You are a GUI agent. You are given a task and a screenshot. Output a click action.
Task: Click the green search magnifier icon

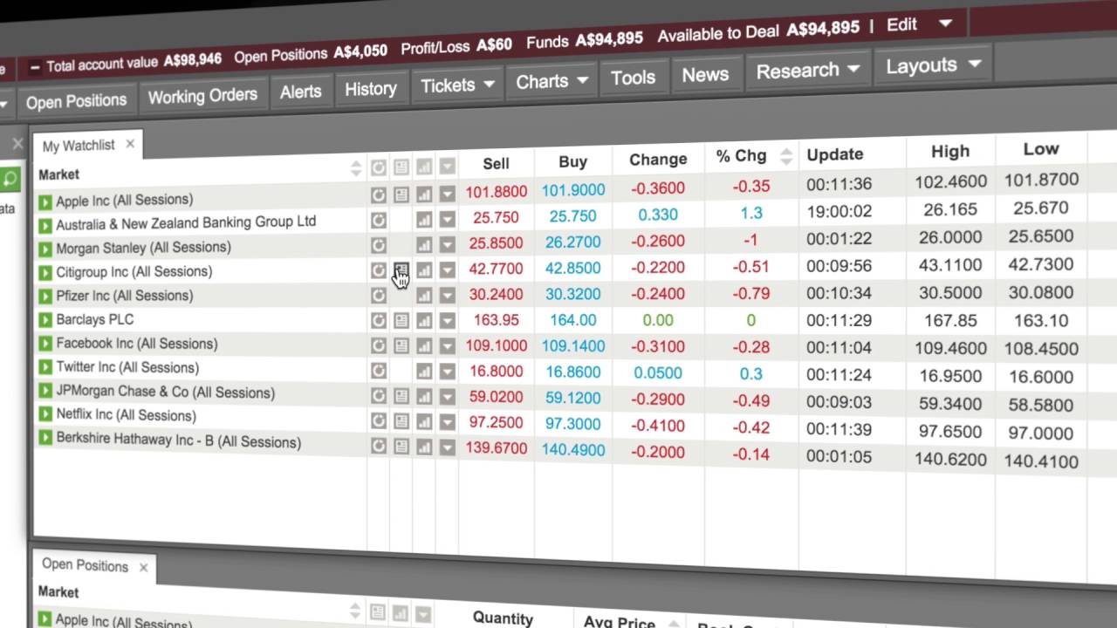click(x=9, y=179)
